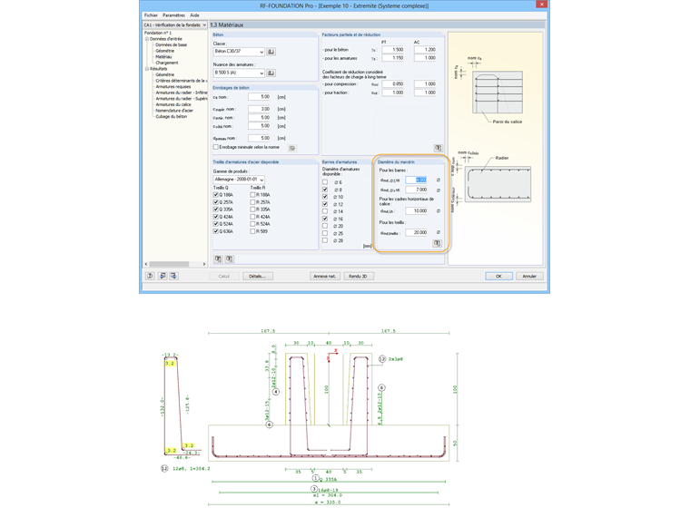
Task: Check bar diameter 6
Action: click(x=325, y=182)
